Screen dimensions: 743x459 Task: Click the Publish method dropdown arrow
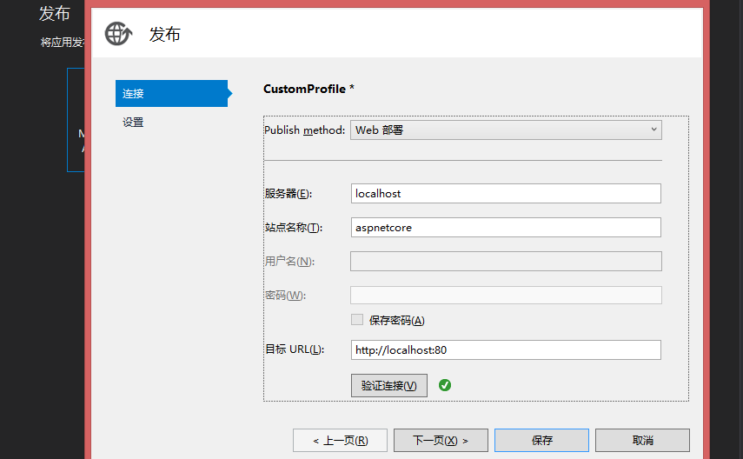coord(653,130)
